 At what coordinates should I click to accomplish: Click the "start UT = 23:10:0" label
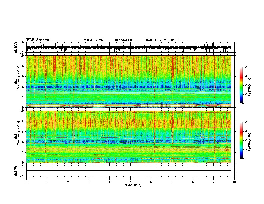161,40
